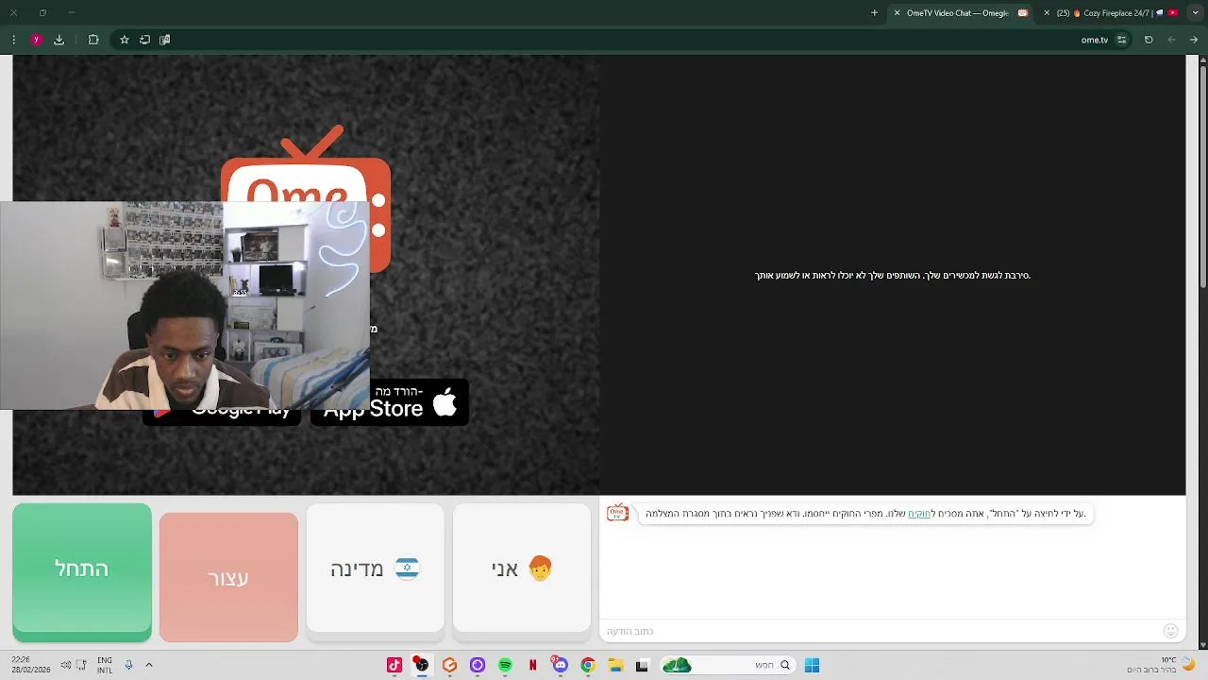Open Discord from the taskbar
1208x680 pixels.
point(561,665)
